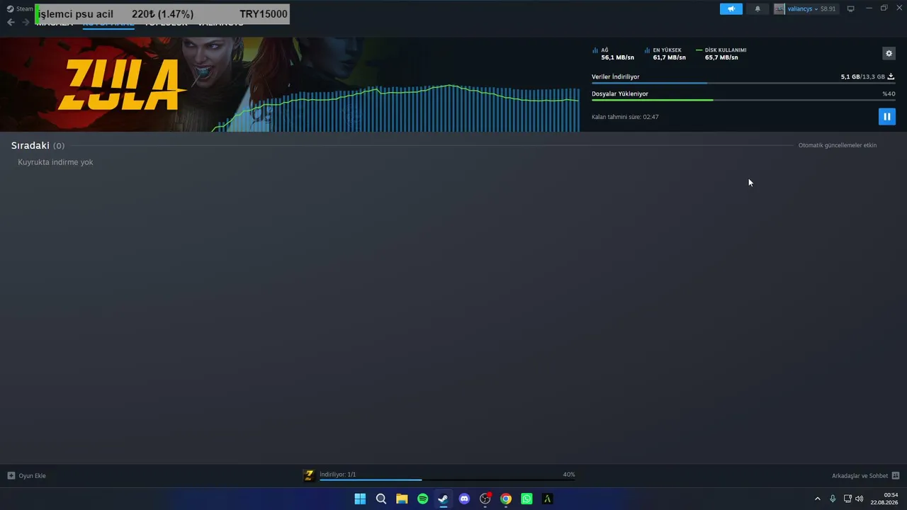The height and width of the screenshot is (510, 907).
Task: Click the bottom download progress bar
Action: [447, 480]
